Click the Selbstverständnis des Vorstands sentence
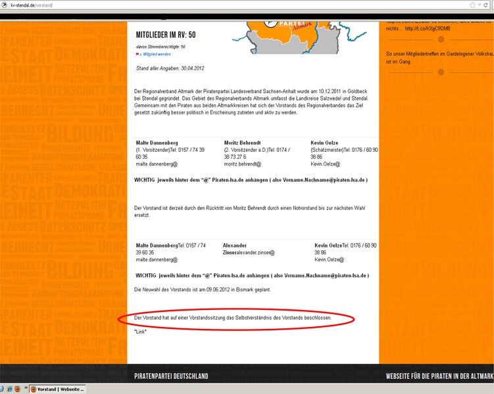This screenshot has height=394, width=494. click(233, 318)
